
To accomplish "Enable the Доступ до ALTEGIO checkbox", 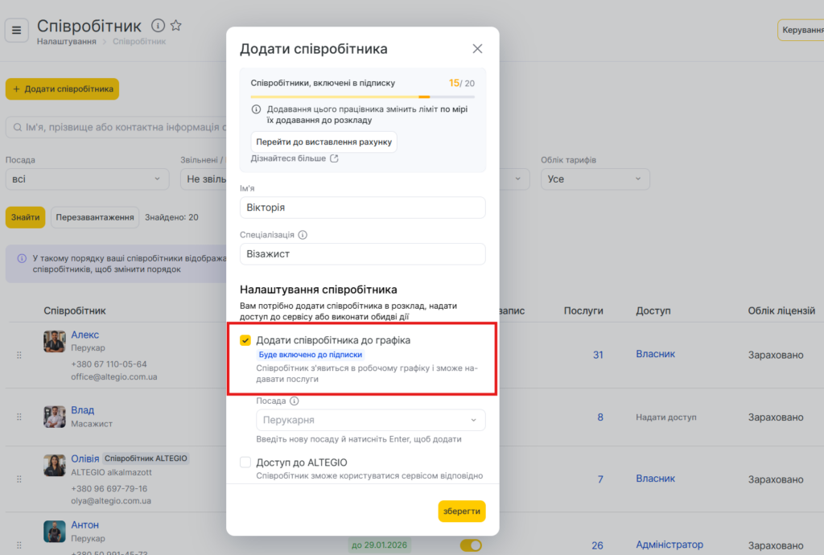I will (x=245, y=462).
